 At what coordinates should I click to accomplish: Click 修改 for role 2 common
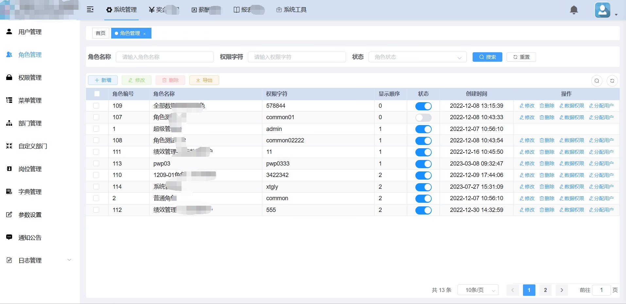coord(527,199)
